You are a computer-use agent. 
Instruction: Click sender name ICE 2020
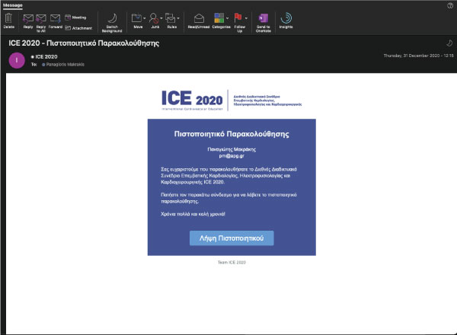(x=46, y=56)
